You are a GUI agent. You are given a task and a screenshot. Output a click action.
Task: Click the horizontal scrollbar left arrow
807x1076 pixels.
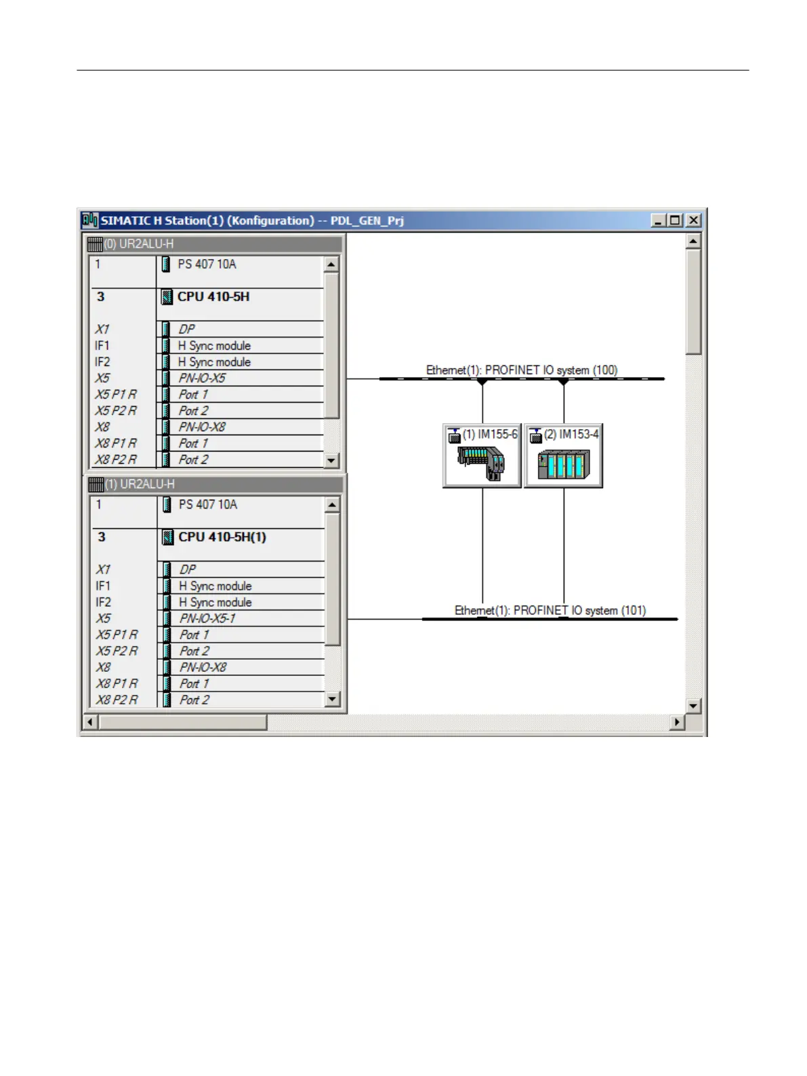click(89, 722)
